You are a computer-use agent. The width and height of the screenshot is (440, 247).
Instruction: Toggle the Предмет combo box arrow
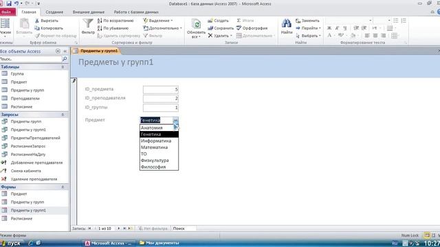pos(175,120)
